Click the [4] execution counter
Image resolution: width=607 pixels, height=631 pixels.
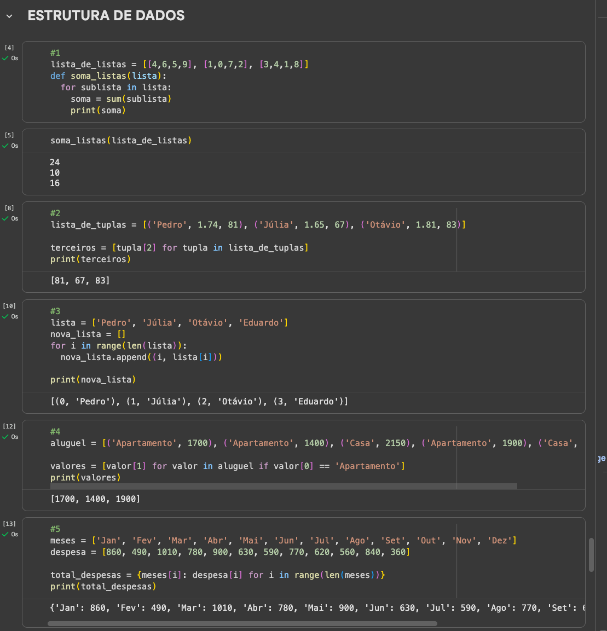pyautogui.click(x=9, y=48)
